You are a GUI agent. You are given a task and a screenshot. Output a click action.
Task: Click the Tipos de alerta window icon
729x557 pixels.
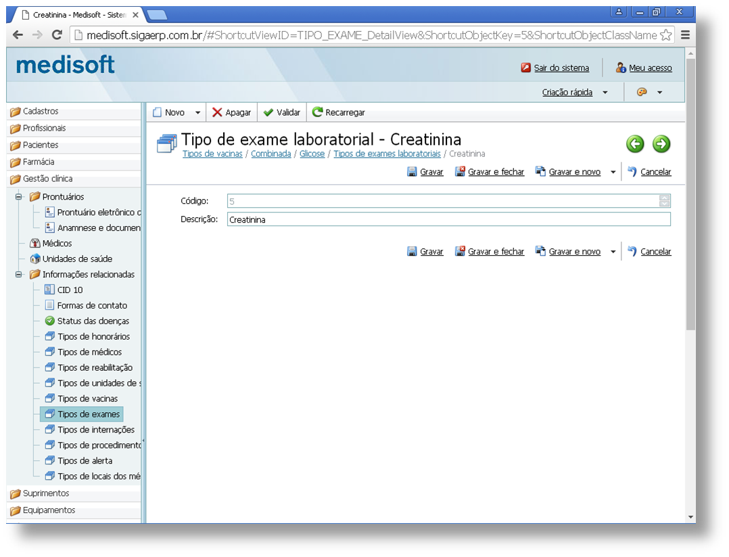pos(50,460)
